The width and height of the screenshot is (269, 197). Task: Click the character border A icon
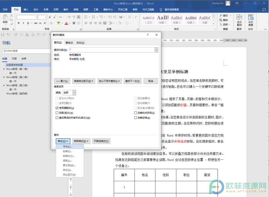[x=79, y=17]
